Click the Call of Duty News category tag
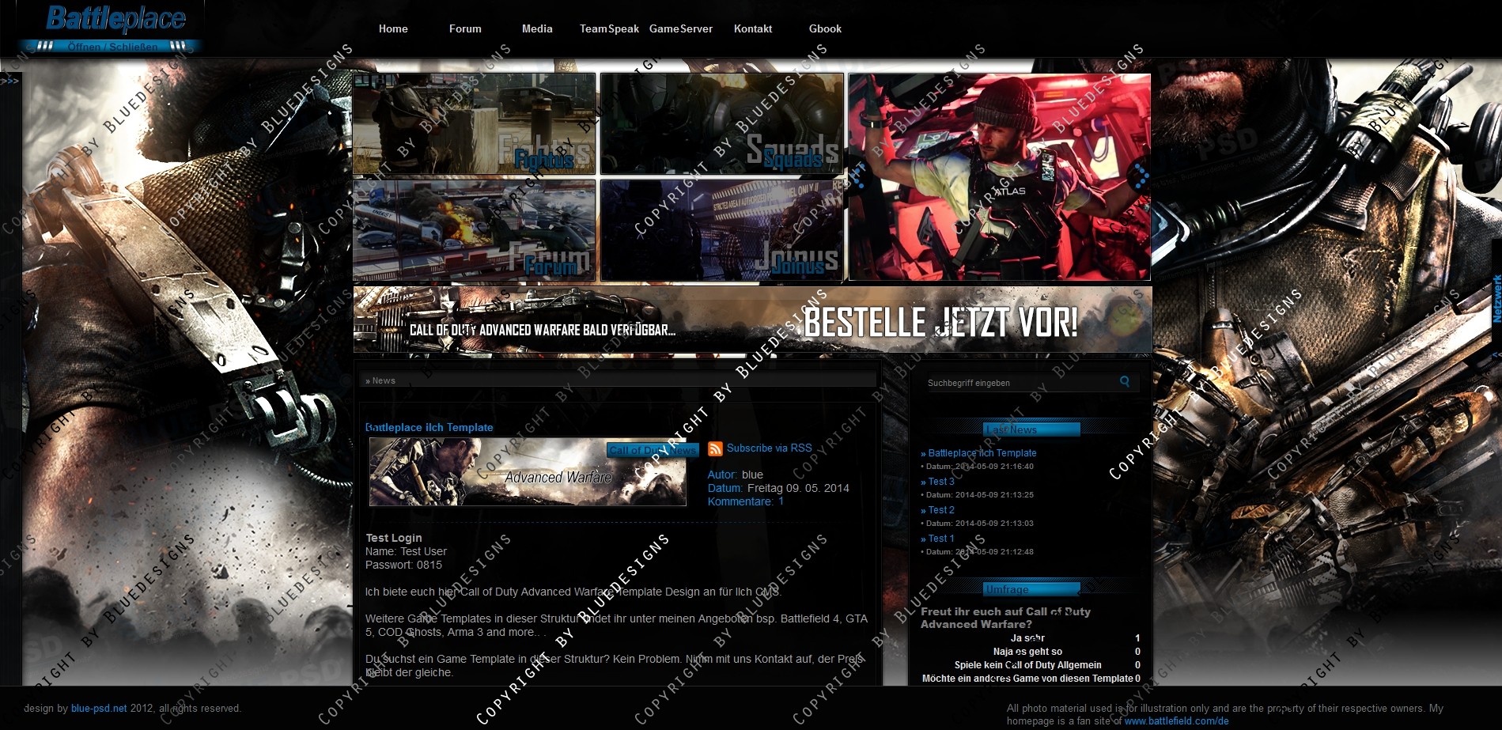1502x730 pixels. click(653, 450)
